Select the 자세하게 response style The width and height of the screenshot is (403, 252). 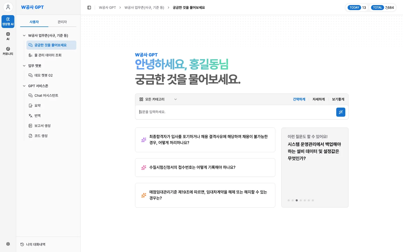point(319,99)
